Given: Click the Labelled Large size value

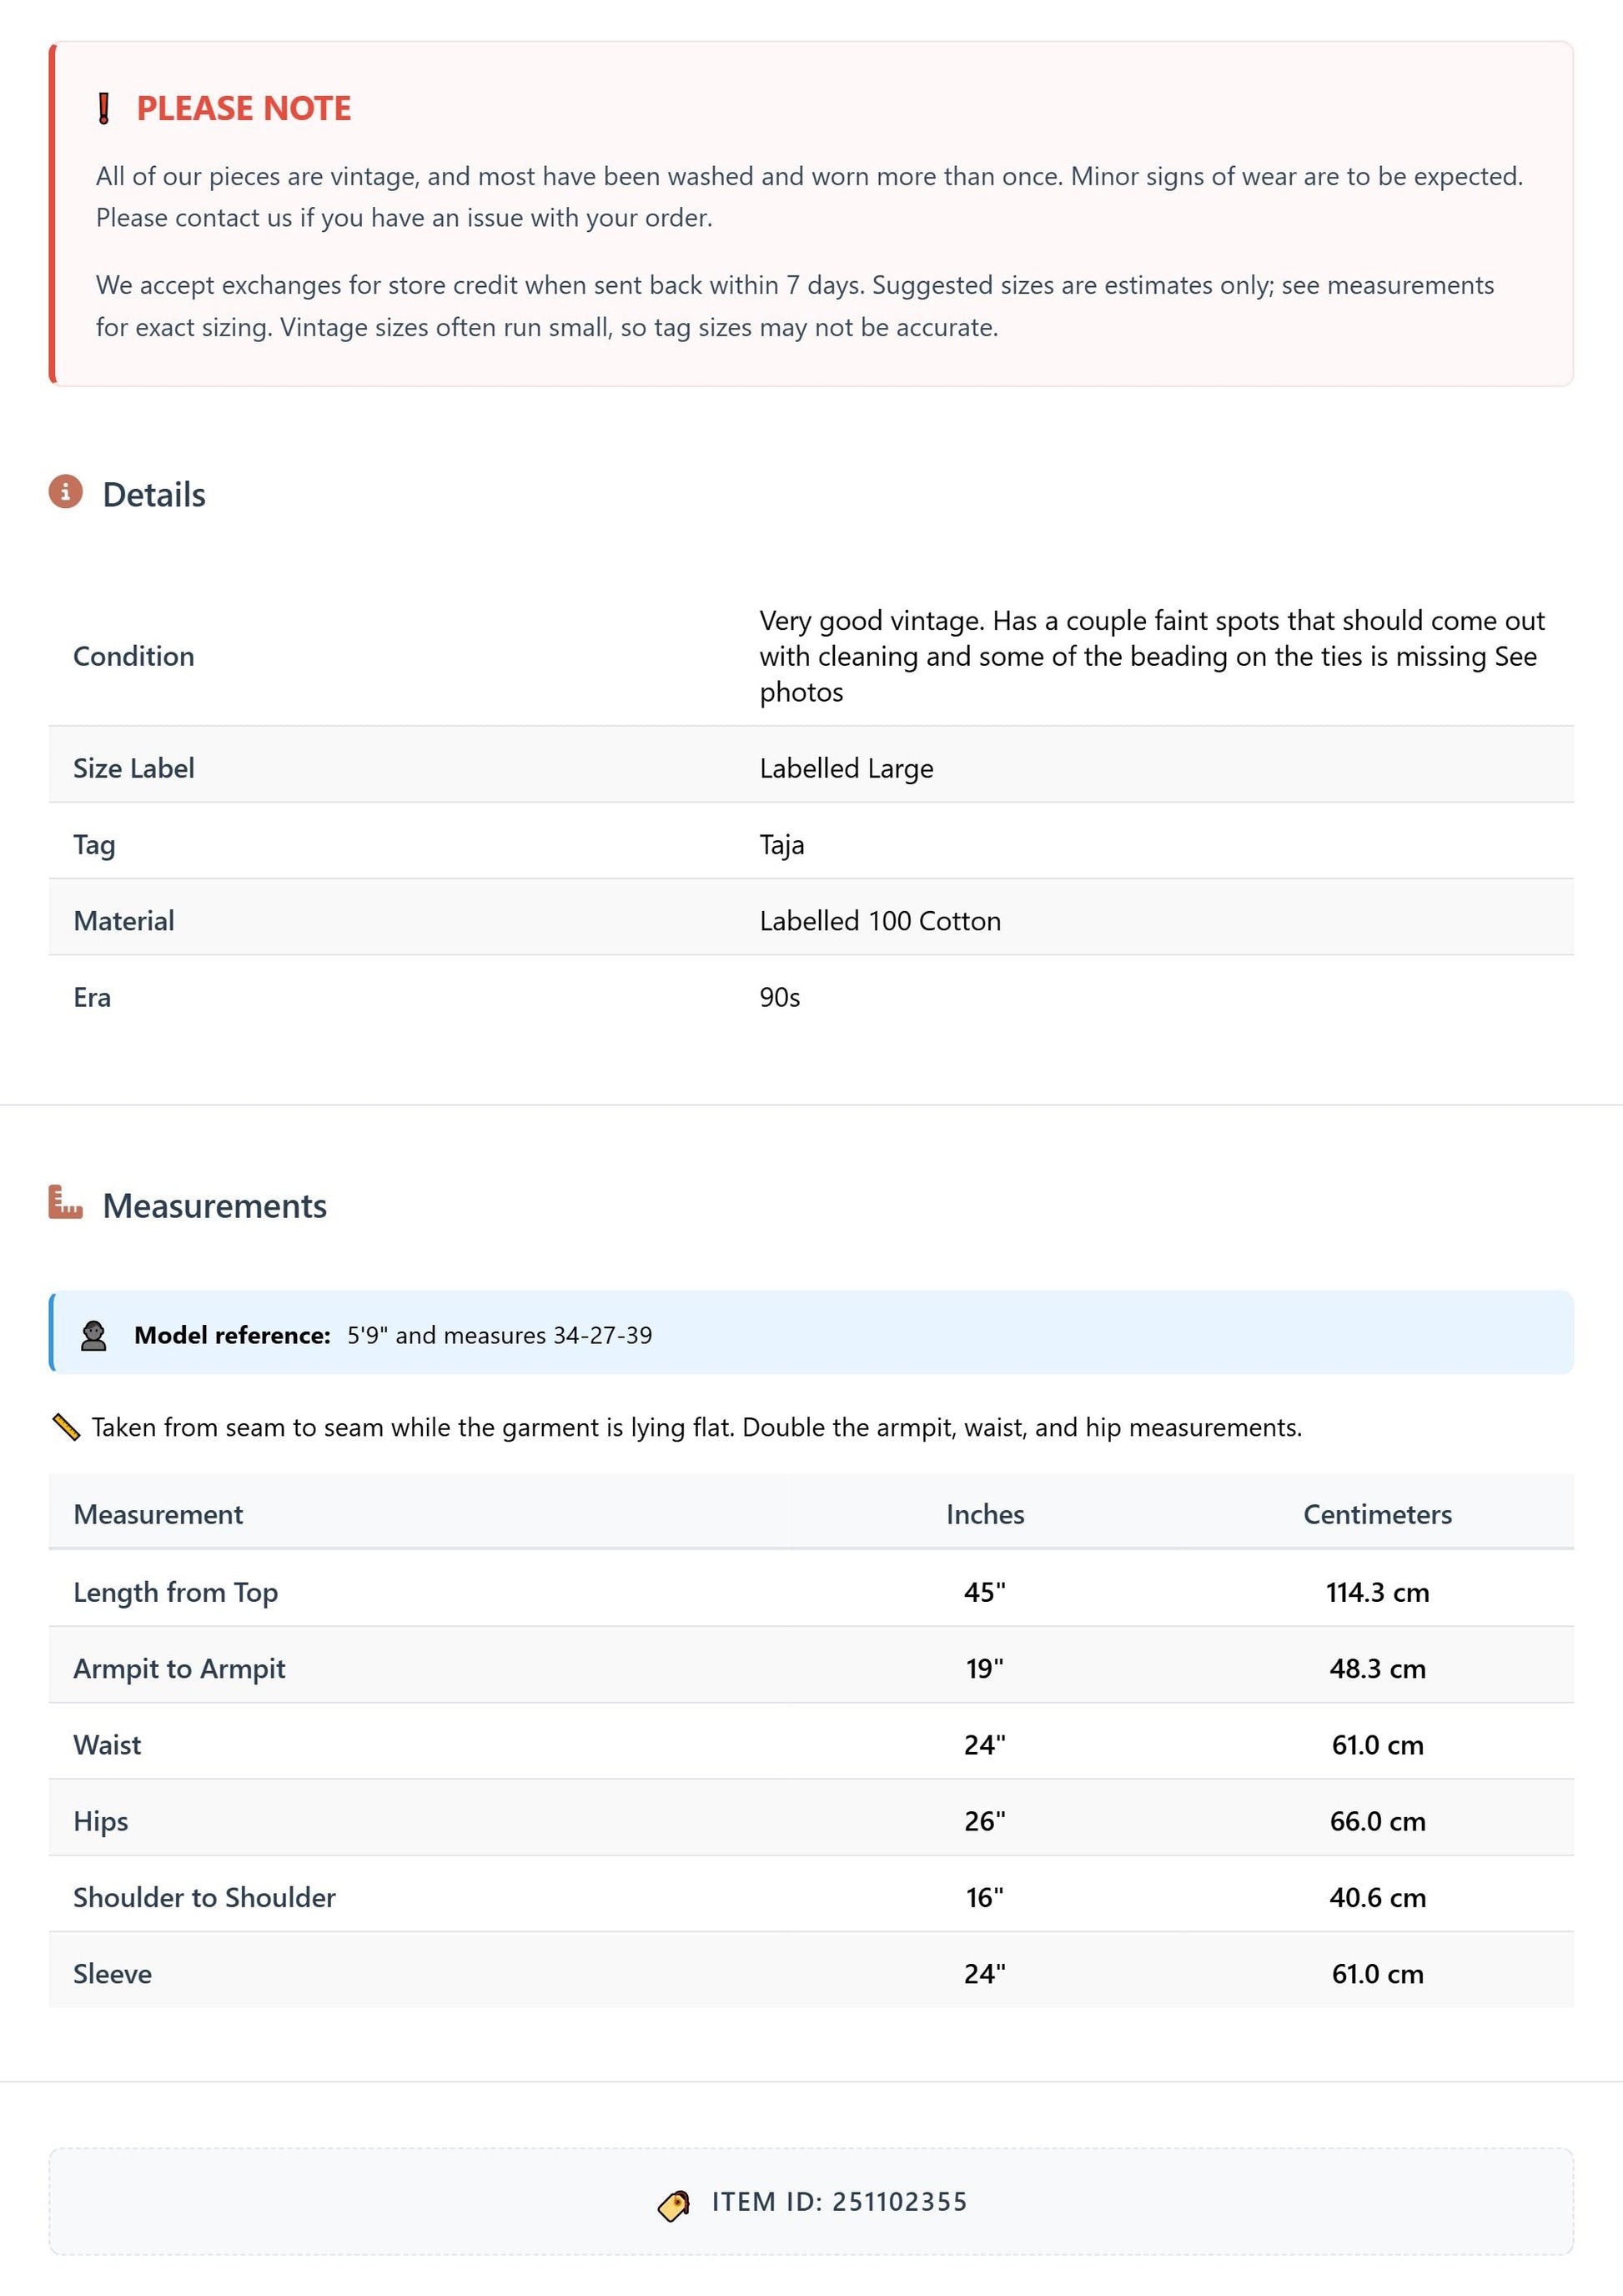Looking at the screenshot, I should coord(847,768).
